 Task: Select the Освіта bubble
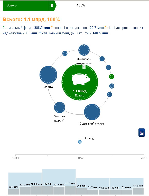pyautogui.click(x=48, y=75)
